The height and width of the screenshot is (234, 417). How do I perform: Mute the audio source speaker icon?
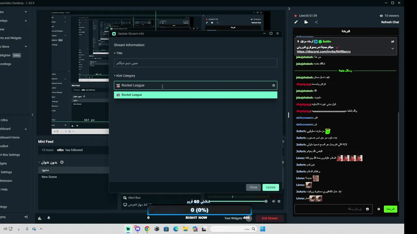[274, 201]
